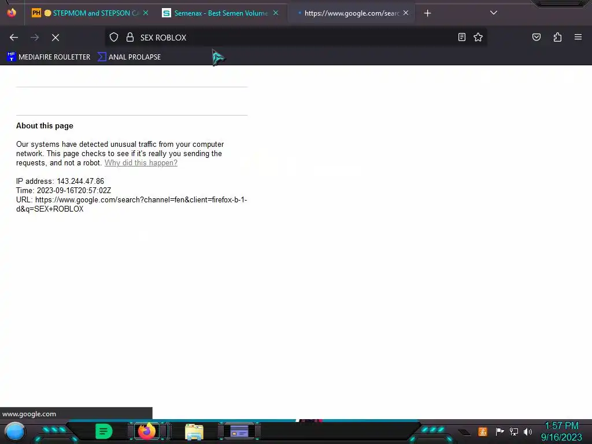
Task: Expand the list all tabs chevron
Action: pyautogui.click(x=494, y=13)
